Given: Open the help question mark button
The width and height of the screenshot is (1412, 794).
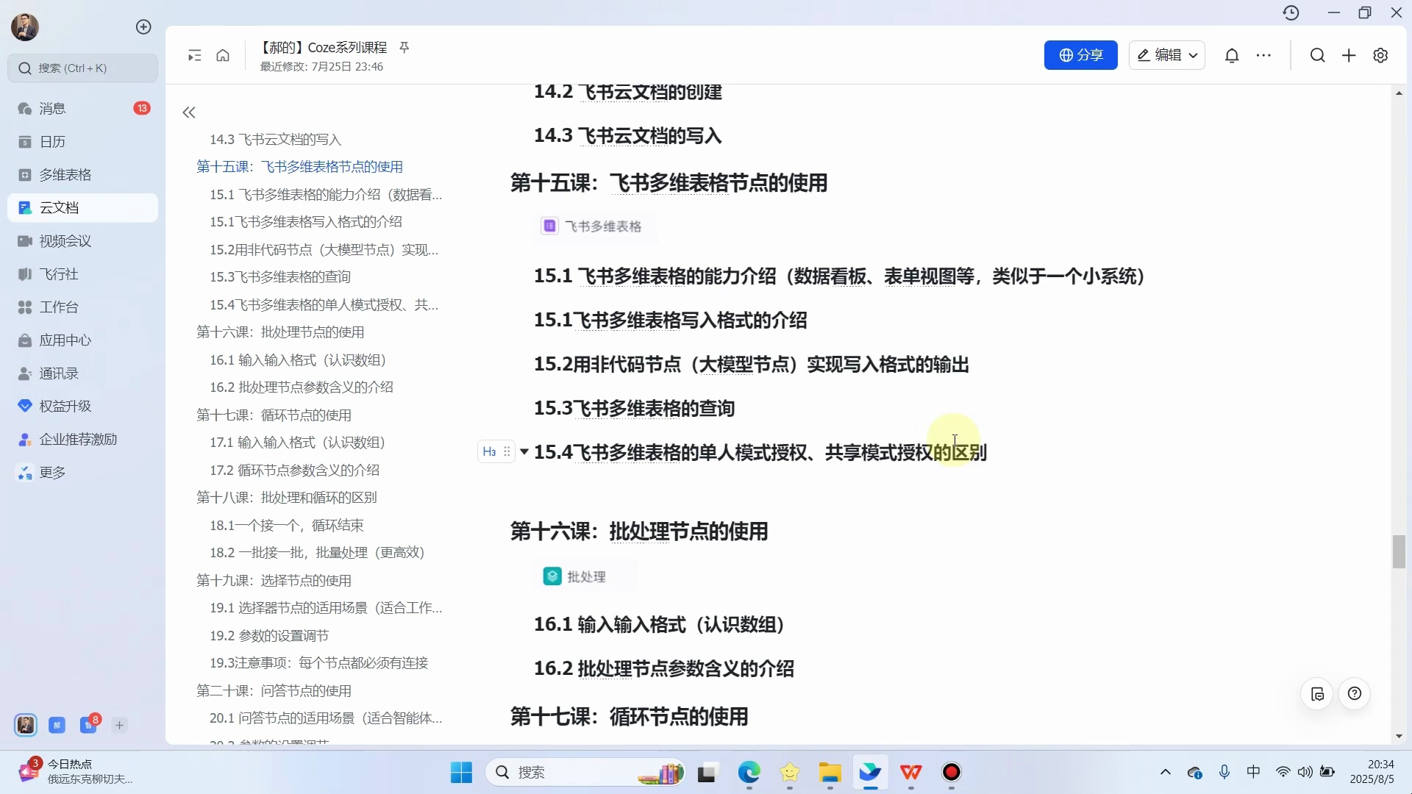Looking at the screenshot, I should click(x=1355, y=693).
